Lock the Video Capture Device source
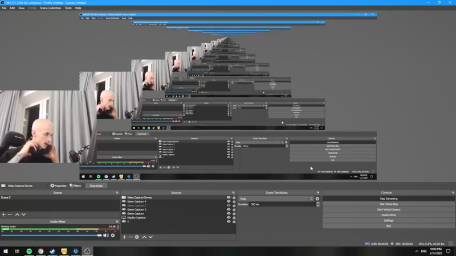 234,197
